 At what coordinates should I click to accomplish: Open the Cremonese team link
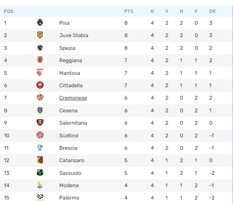[x=73, y=98]
